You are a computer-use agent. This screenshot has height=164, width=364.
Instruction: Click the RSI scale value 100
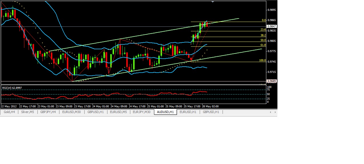(x=269, y=87)
